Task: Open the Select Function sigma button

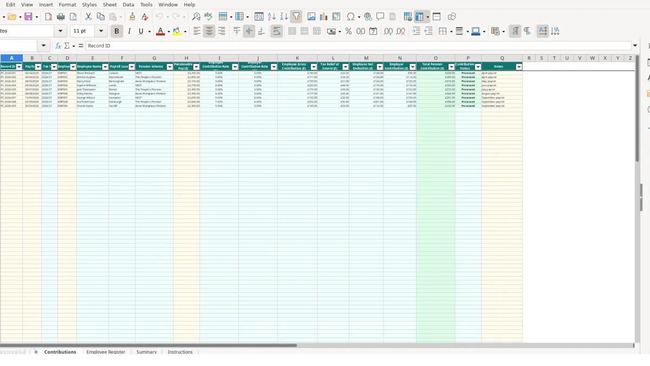Action: point(67,46)
